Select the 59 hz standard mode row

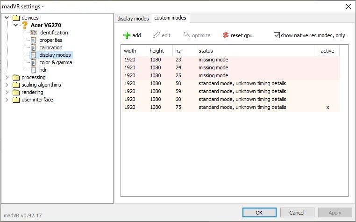pyautogui.click(x=230, y=91)
